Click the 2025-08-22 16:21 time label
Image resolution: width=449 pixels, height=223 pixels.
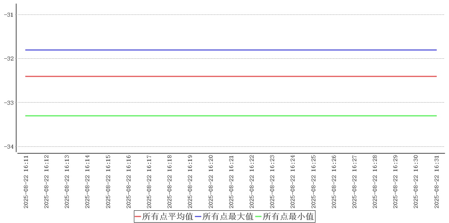tap(231, 181)
